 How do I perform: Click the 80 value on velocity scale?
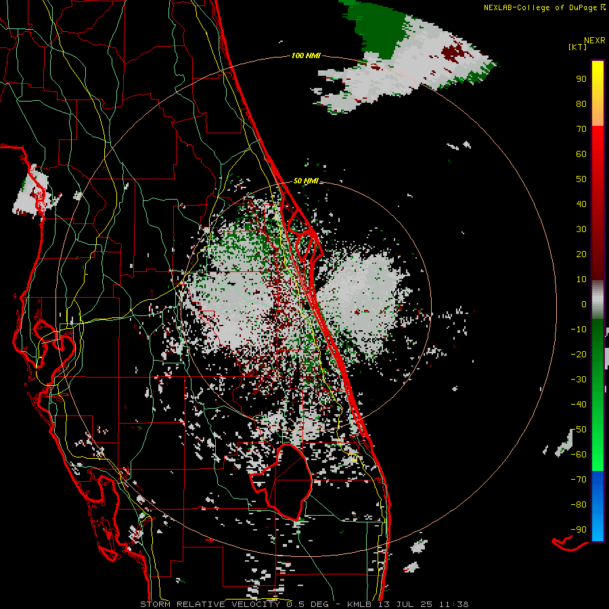click(581, 104)
